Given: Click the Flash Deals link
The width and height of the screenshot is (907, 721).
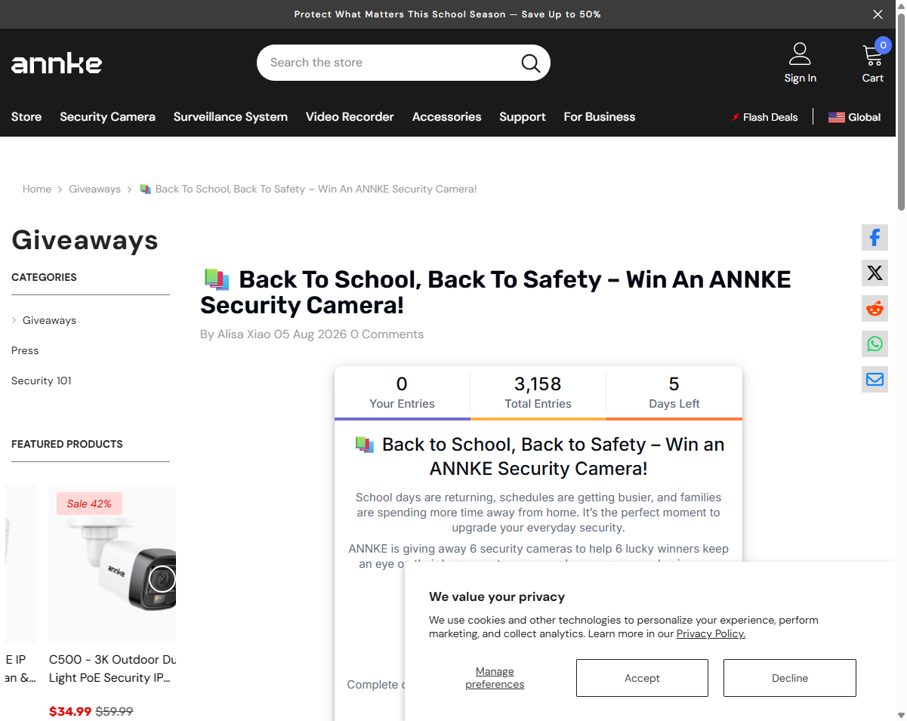Looking at the screenshot, I should (x=764, y=117).
